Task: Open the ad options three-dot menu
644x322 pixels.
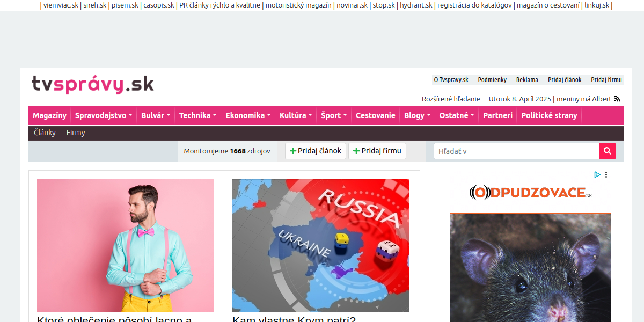Action: 606,174
